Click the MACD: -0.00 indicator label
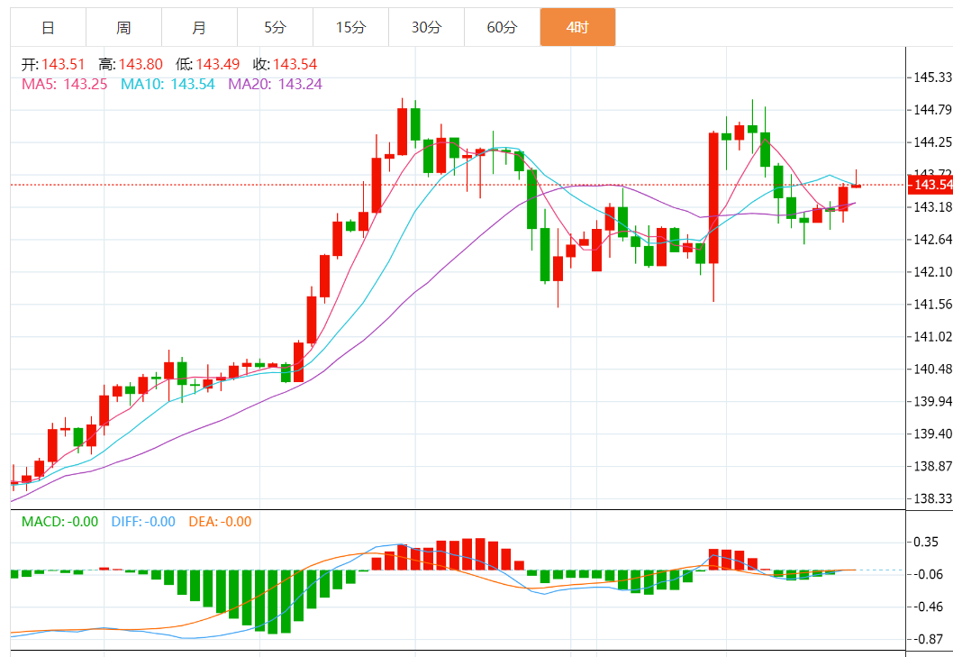Screen dimensions: 953x657 coord(59,521)
